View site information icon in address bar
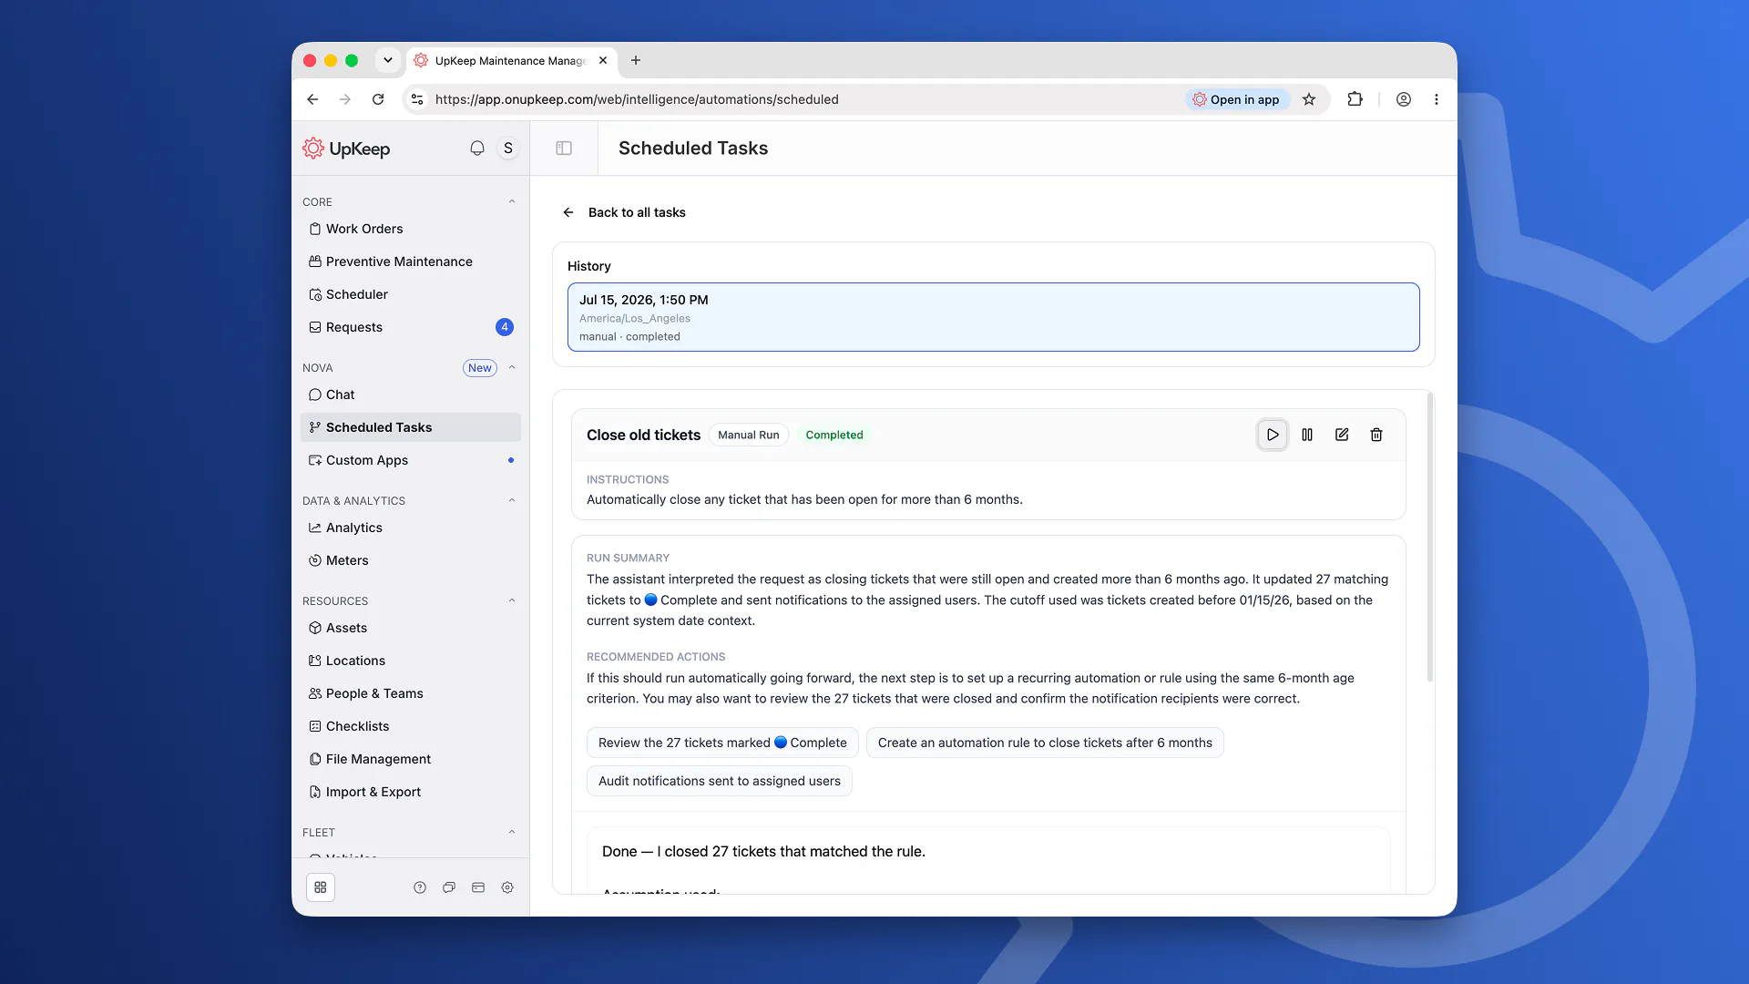This screenshot has height=984, width=1749. (x=417, y=99)
